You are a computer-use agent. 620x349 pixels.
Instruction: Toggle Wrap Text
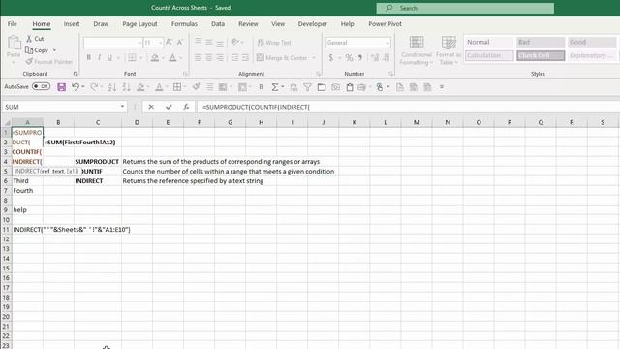point(274,43)
